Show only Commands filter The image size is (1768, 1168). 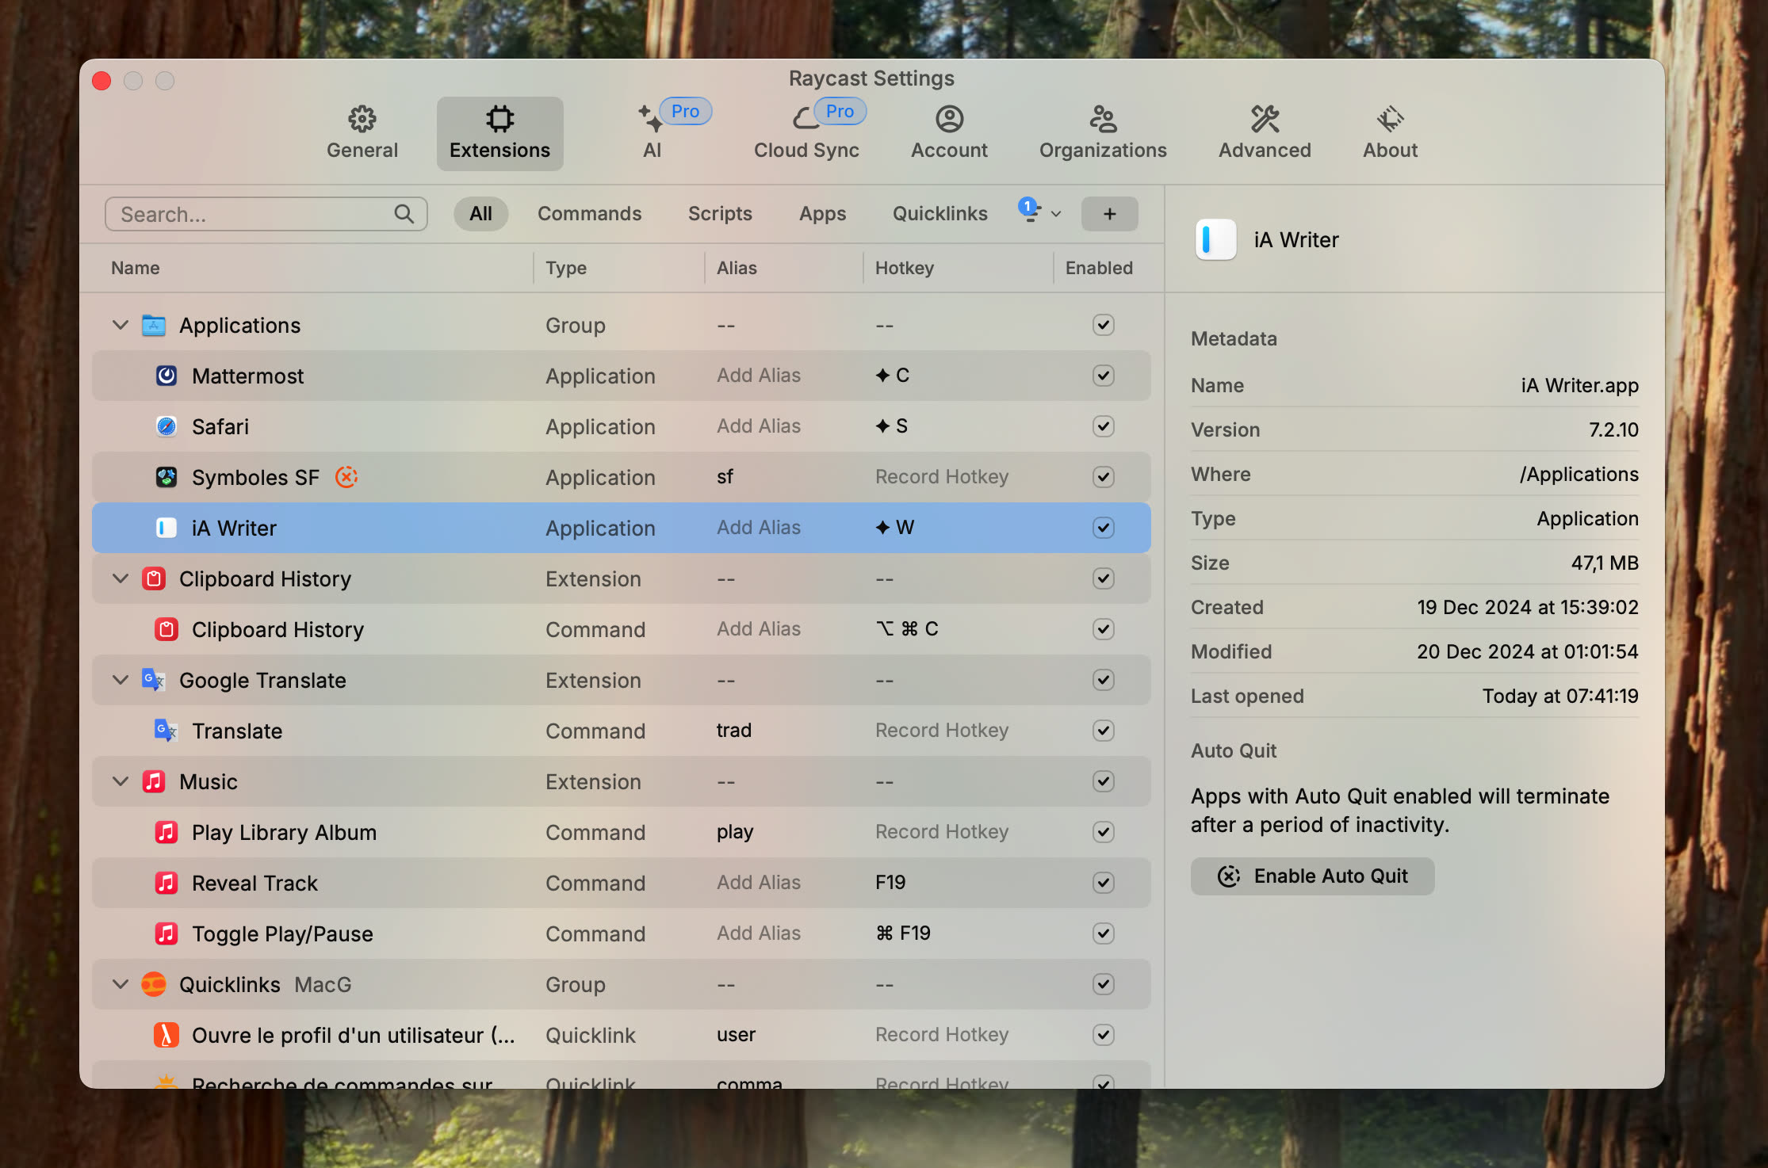click(x=589, y=214)
